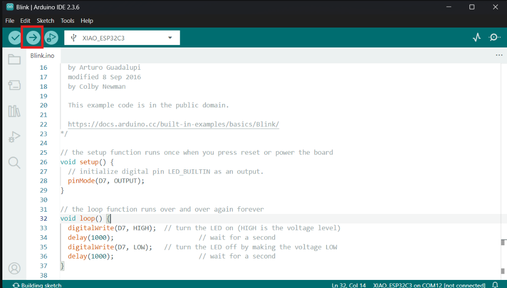Maximize the Arduino IDE window
Viewport: 507px width, 288px height.
pos(472,7)
